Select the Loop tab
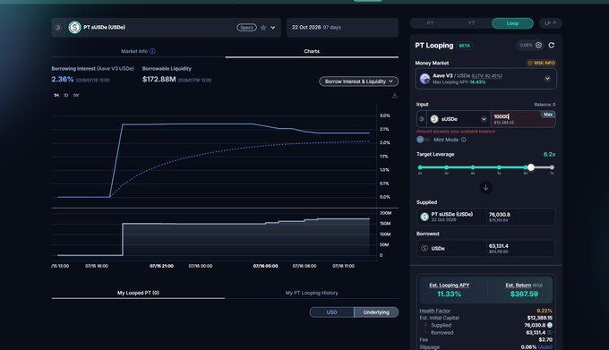This screenshot has width=609, height=350. pyautogui.click(x=512, y=23)
